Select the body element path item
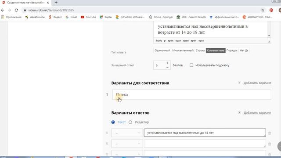This screenshot has height=158, width=281. pyautogui.click(x=159, y=41)
